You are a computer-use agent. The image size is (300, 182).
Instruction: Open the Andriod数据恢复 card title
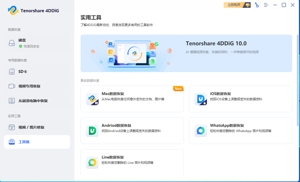click(x=116, y=125)
